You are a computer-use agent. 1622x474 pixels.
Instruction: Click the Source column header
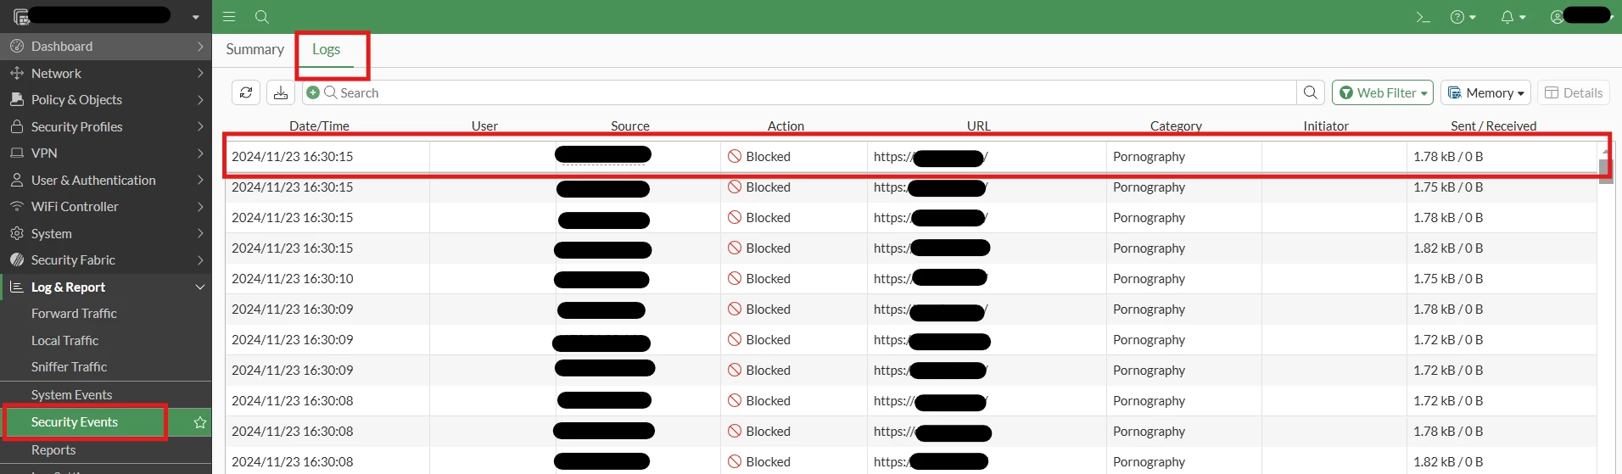pos(630,126)
